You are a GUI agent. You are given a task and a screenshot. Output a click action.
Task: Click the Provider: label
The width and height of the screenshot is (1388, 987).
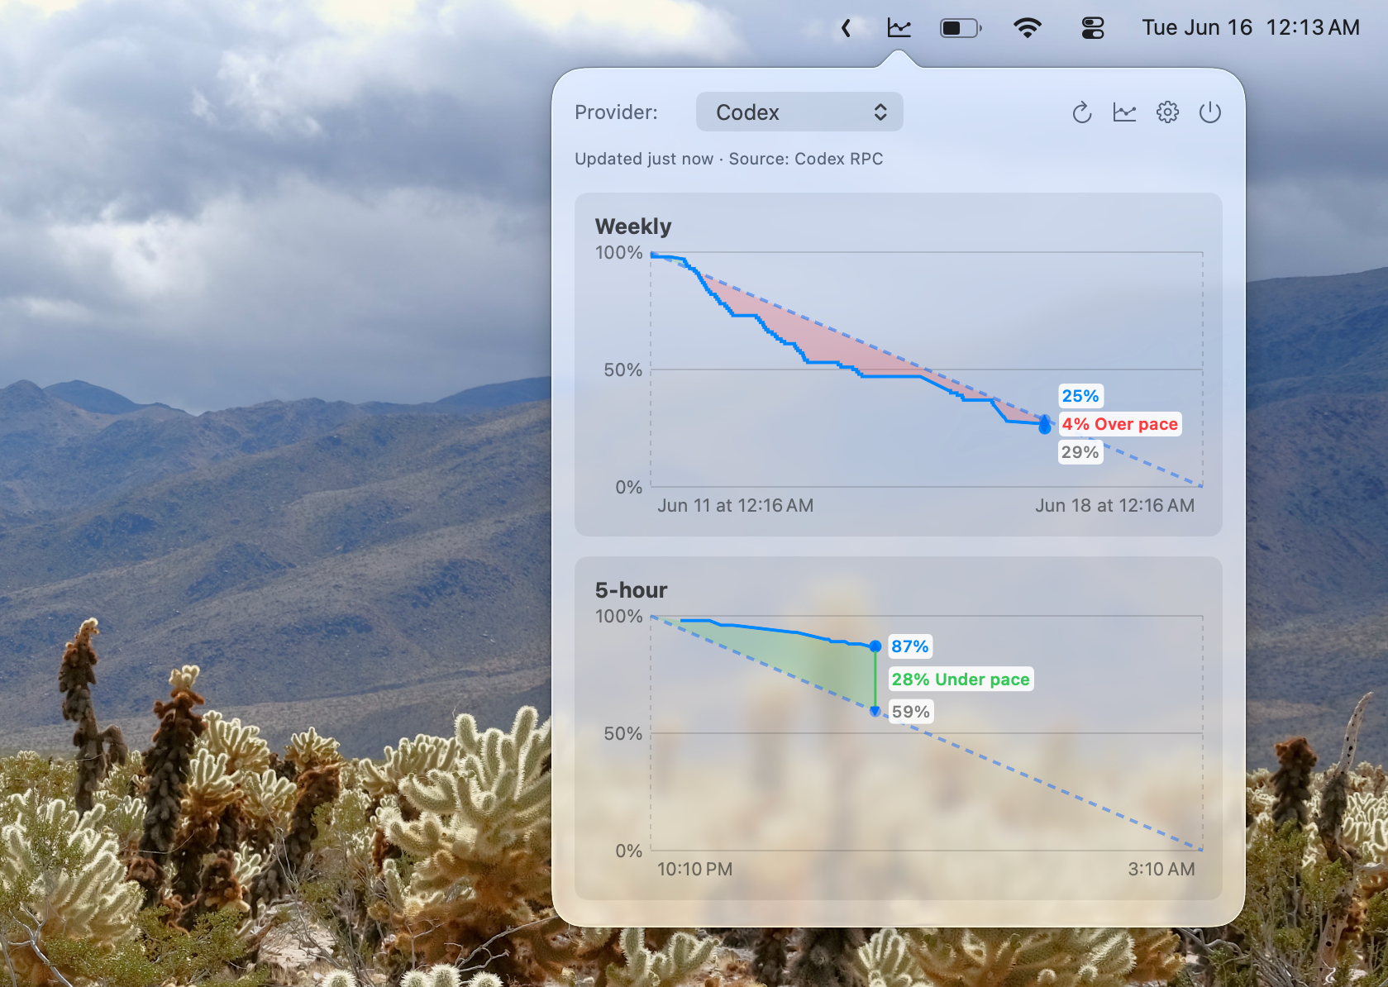(x=616, y=112)
